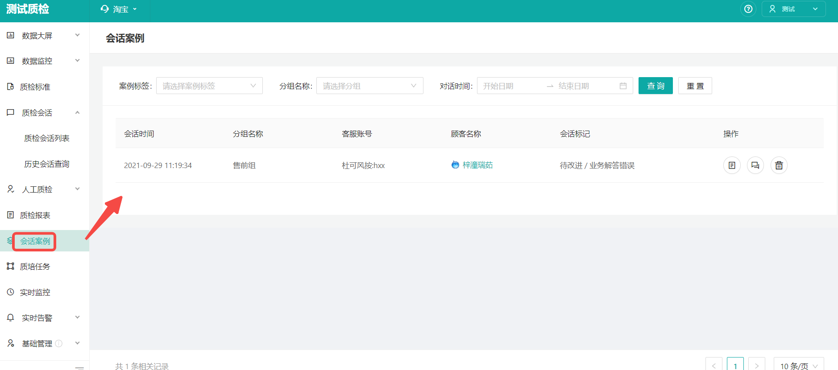Collapse the 质检会话 menu chevron
Viewport: 838px width, 370px height.
78,112
